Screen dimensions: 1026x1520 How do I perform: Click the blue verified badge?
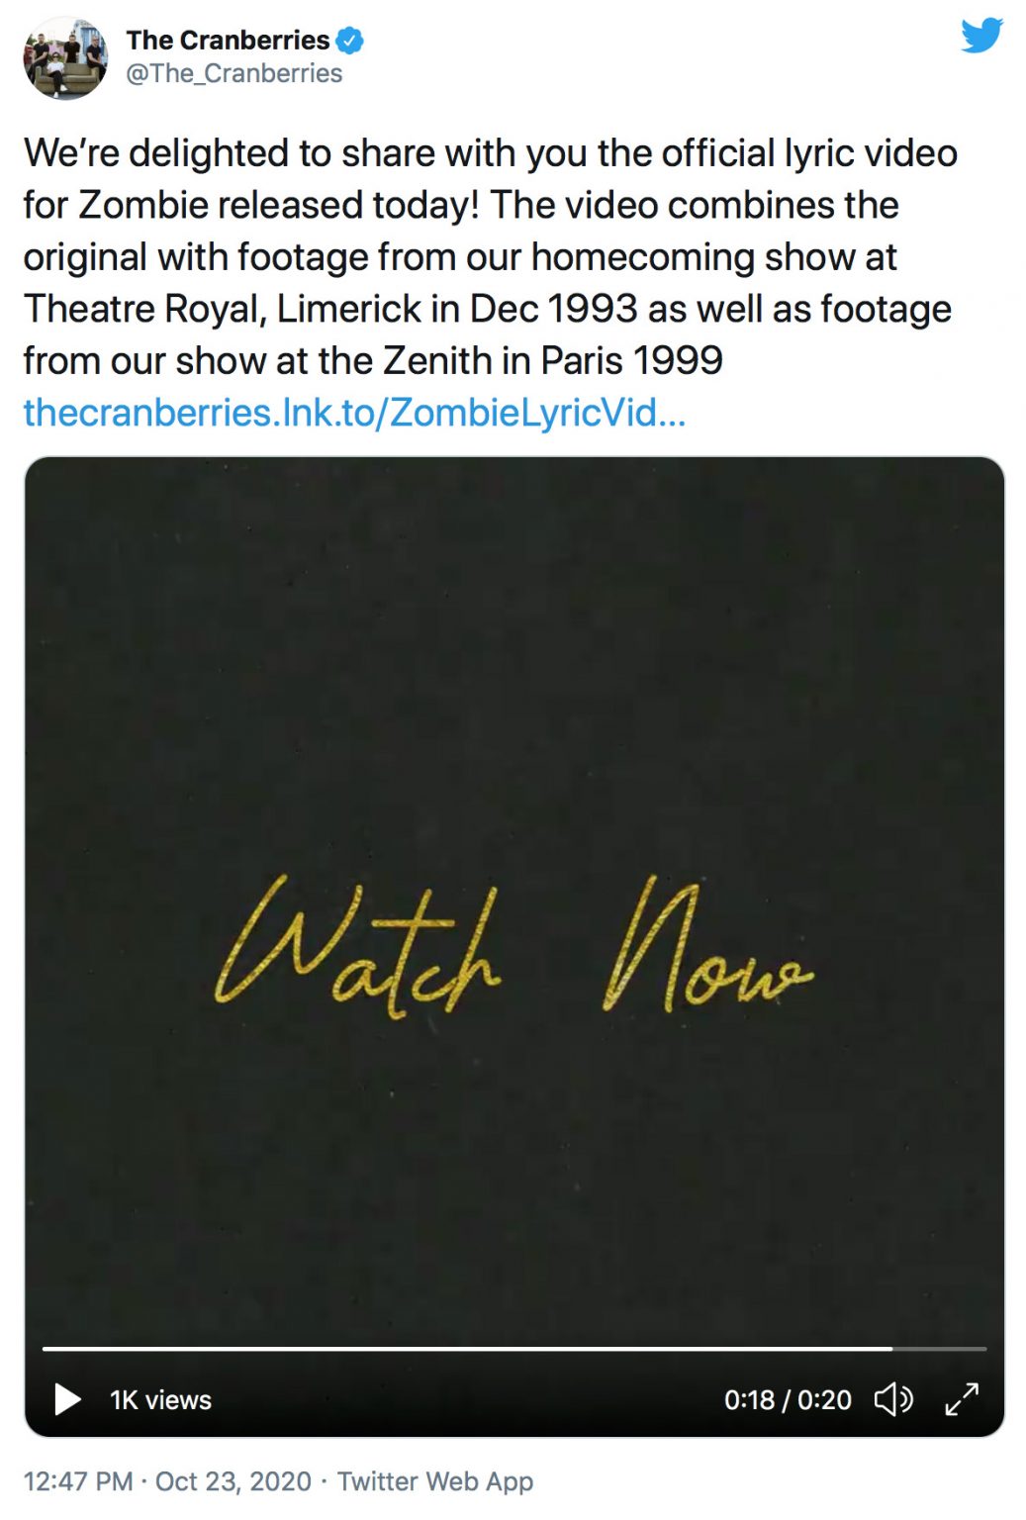[350, 41]
